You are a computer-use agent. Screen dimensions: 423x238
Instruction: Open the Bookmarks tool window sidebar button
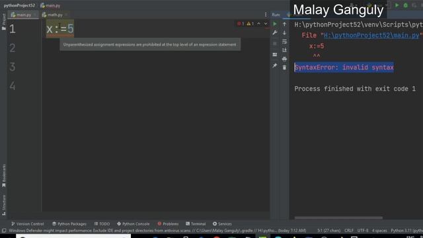[x=4, y=176]
